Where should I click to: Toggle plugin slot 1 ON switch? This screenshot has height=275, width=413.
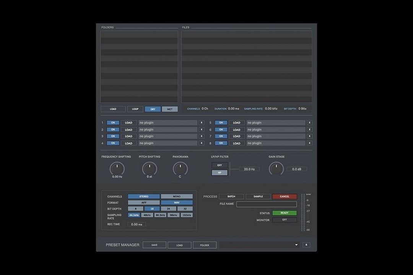click(113, 123)
